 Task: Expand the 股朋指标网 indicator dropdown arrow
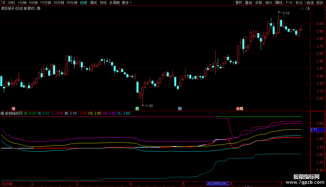click(3, 113)
